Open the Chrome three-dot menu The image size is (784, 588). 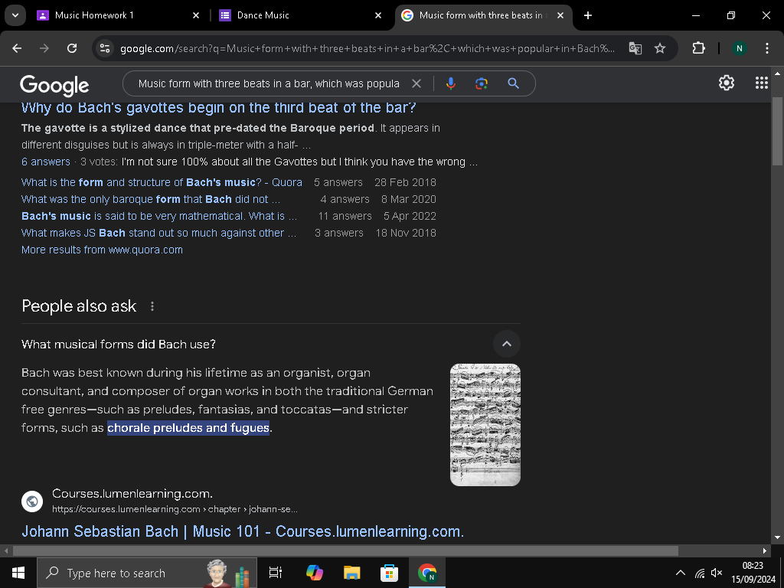pyautogui.click(x=767, y=48)
